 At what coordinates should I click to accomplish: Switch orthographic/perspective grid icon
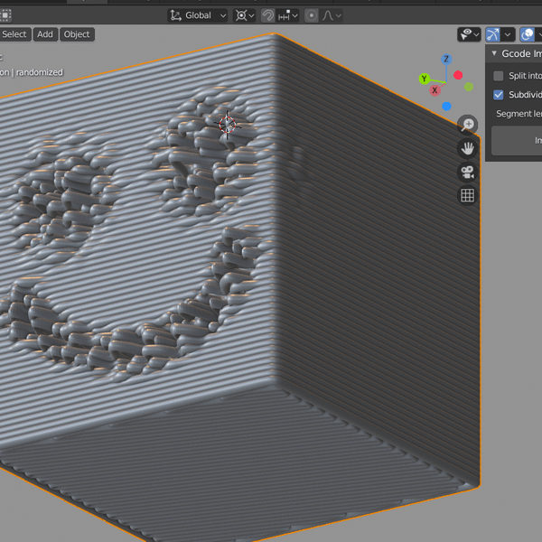[x=467, y=196]
